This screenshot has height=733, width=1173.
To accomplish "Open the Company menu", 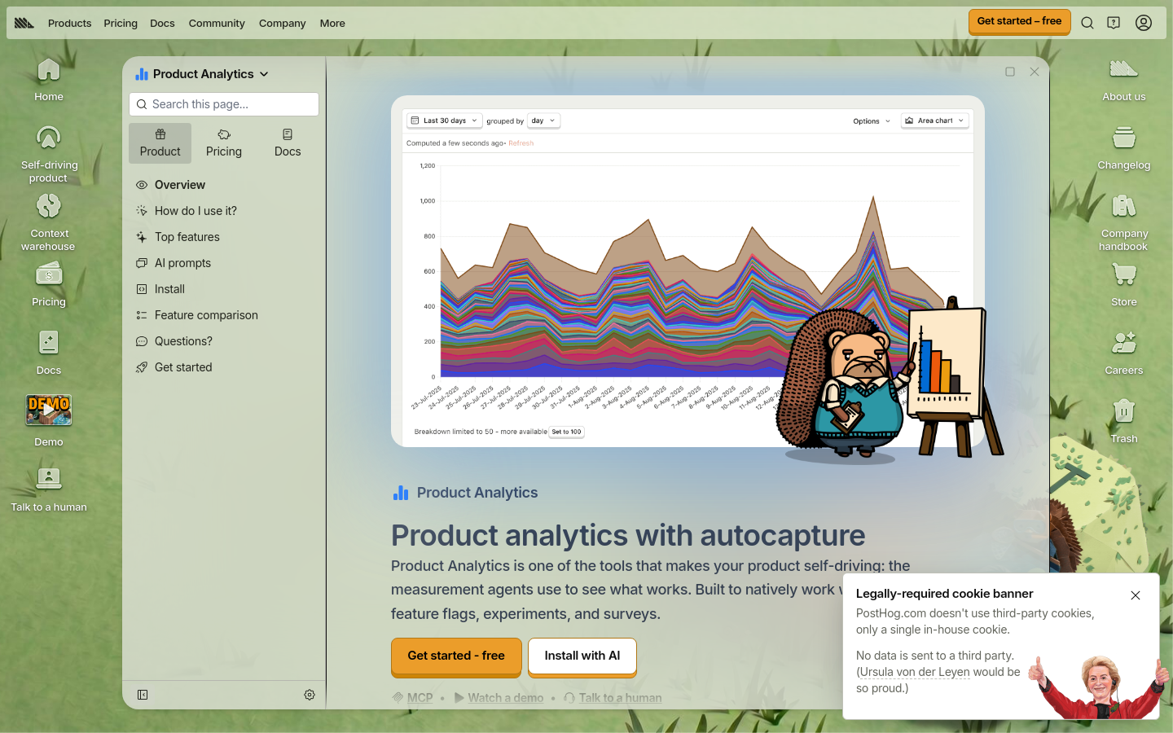I will click(x=282, y=23).
